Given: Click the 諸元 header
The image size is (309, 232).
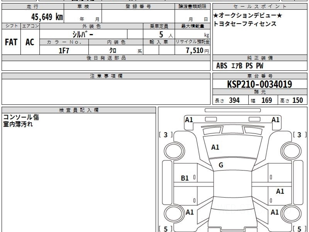Looking at the screenshot, I should 260,92.
